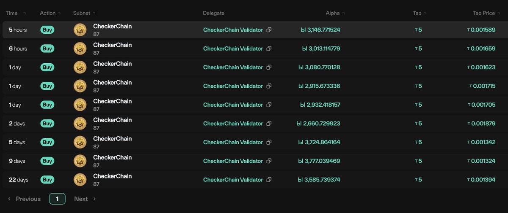The height and width of the screenshot is (213, 508).
Task: Click the CheckerChain coin icon in 0.001705 price row
Action: 80,105
